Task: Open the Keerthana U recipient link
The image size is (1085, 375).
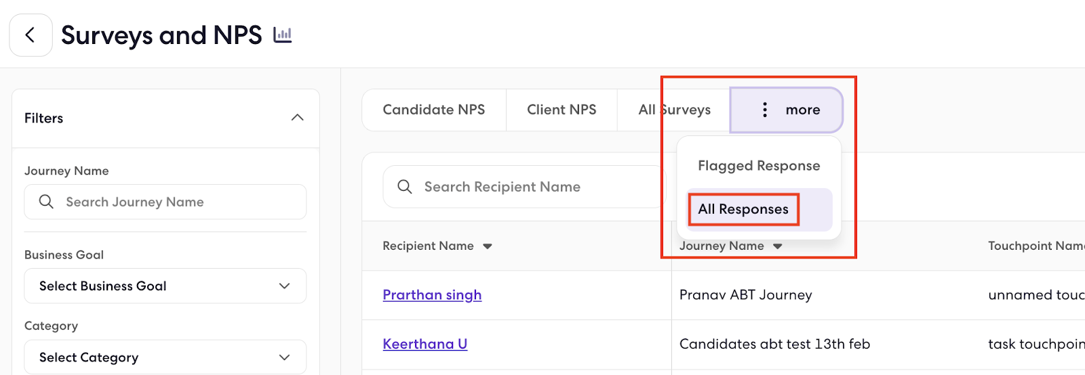Action: [x=425, y=344]
